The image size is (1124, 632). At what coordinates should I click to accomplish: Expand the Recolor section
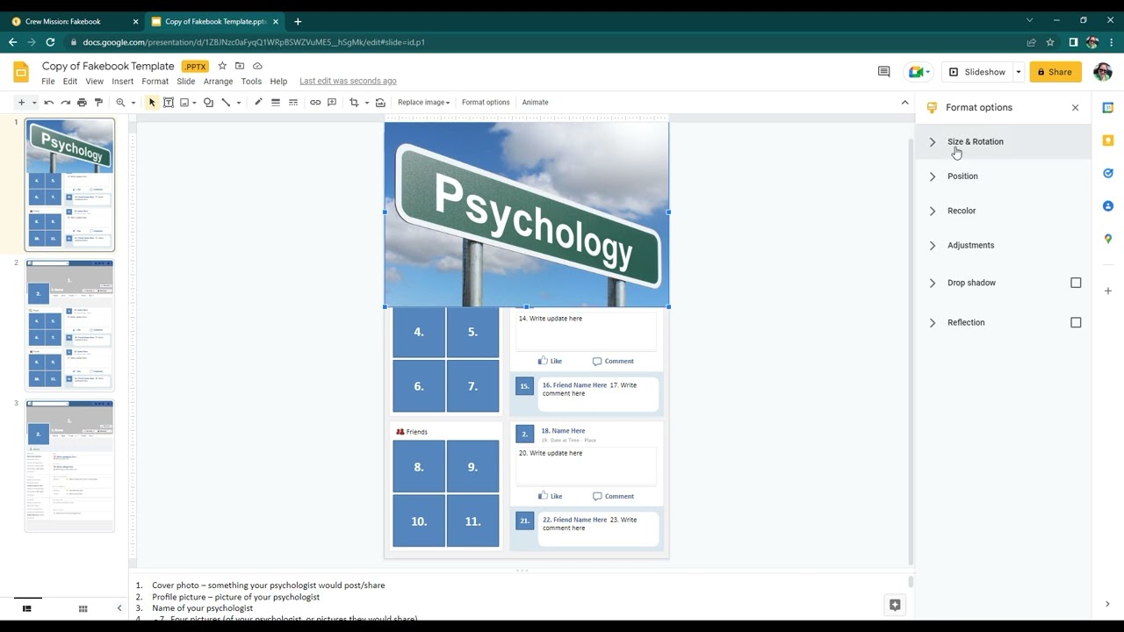961,211
